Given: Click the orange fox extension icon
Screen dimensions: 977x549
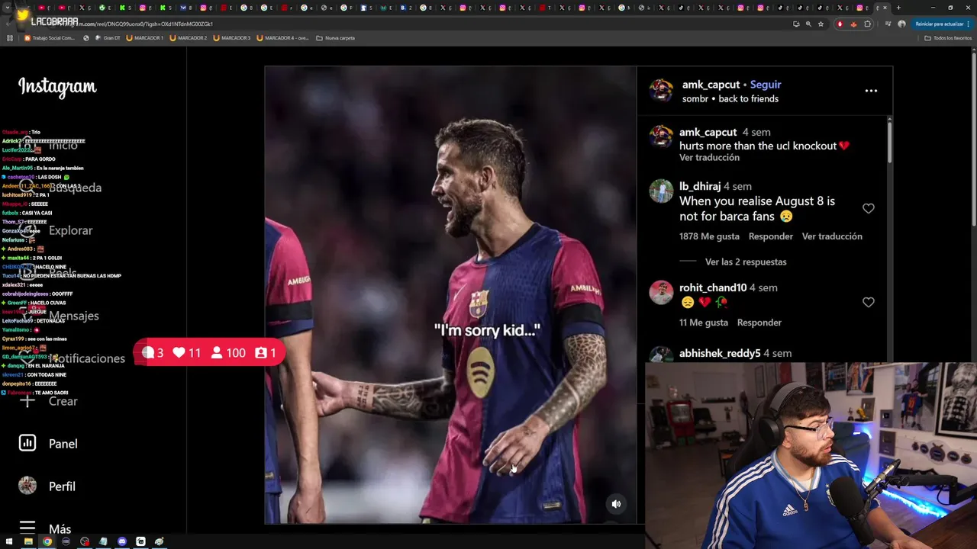Looking at the screenshot, I should 853,24.
